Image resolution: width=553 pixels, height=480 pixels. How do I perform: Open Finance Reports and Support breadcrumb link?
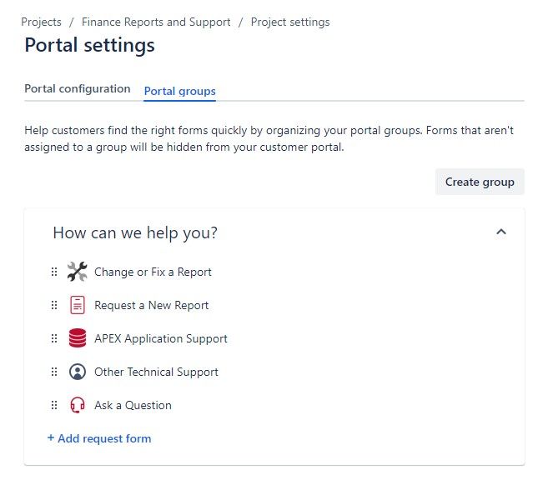pyautogui.click(x=156, y=22)
